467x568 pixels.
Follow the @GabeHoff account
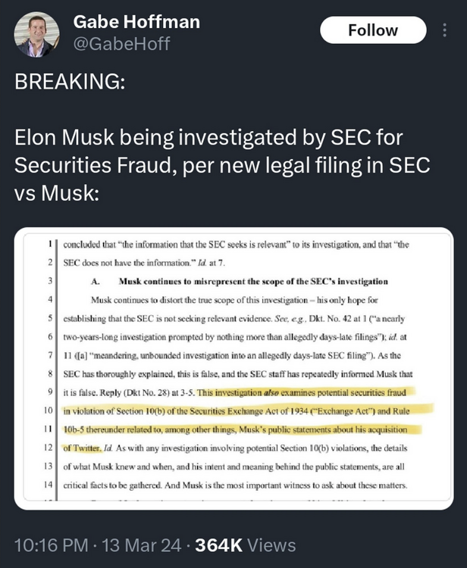(372, 30)
